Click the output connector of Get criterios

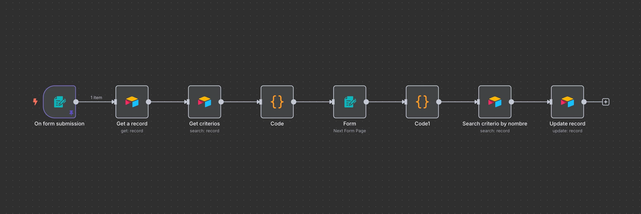click(221, 102)
